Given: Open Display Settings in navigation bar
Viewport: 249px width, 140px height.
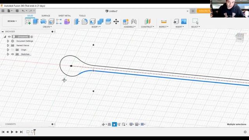Looking at the screenshot, I should 131,124.
